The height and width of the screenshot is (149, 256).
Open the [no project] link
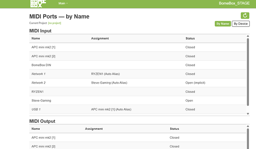click(55, 23)
